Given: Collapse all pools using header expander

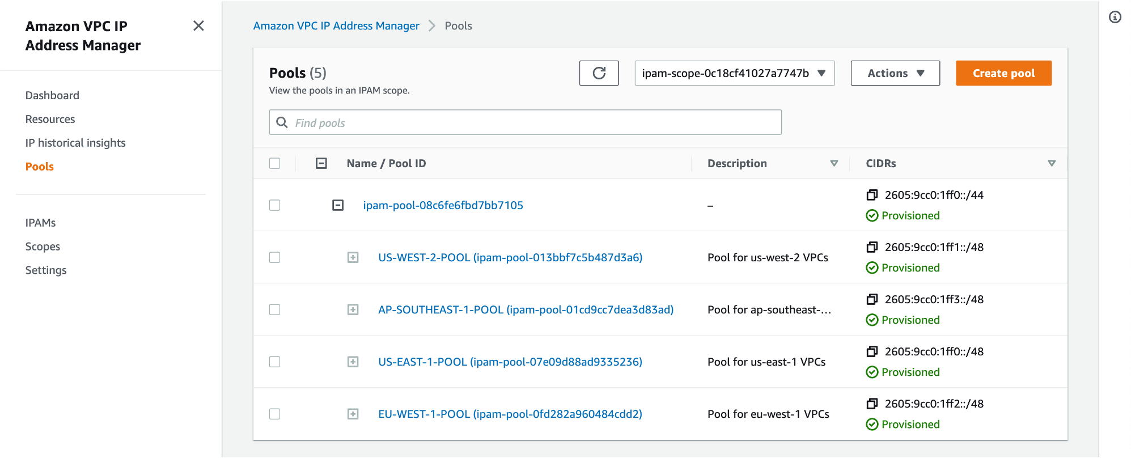Looking at the screenshot, I should pyautogui.click(x=321, y=163).
